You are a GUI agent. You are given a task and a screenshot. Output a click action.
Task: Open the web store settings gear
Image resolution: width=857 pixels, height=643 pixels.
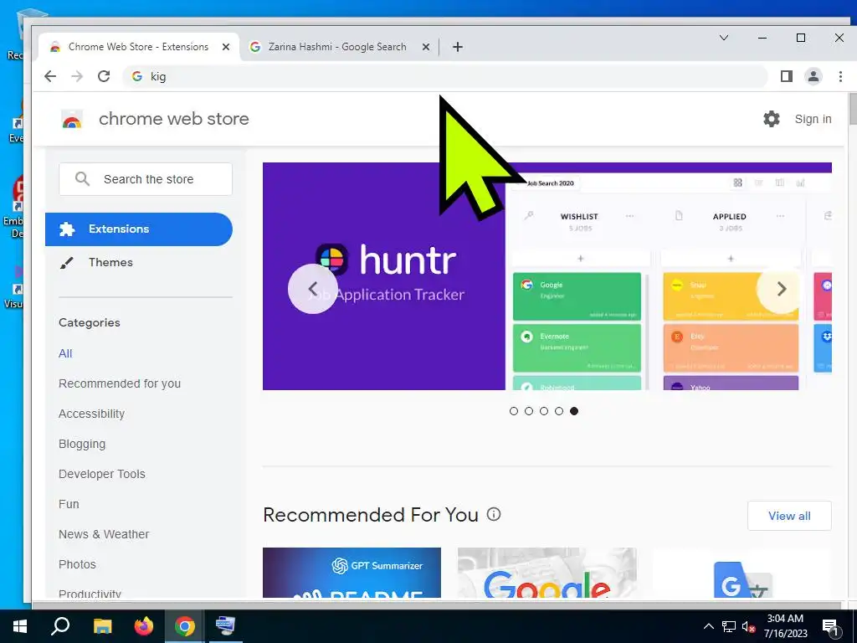(771, 119)
